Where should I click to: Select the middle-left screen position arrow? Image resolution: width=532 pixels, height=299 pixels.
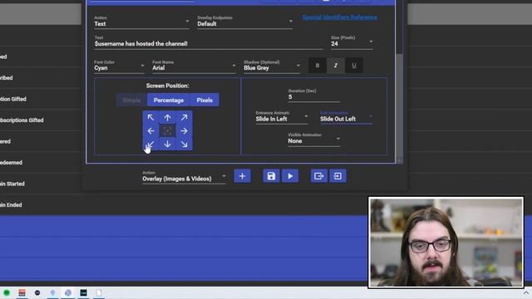(150, 131)
